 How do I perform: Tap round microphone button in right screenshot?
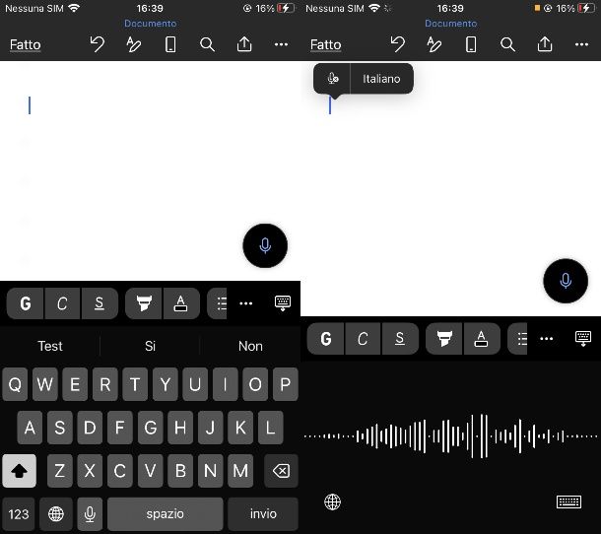click(x=566, y=281)
